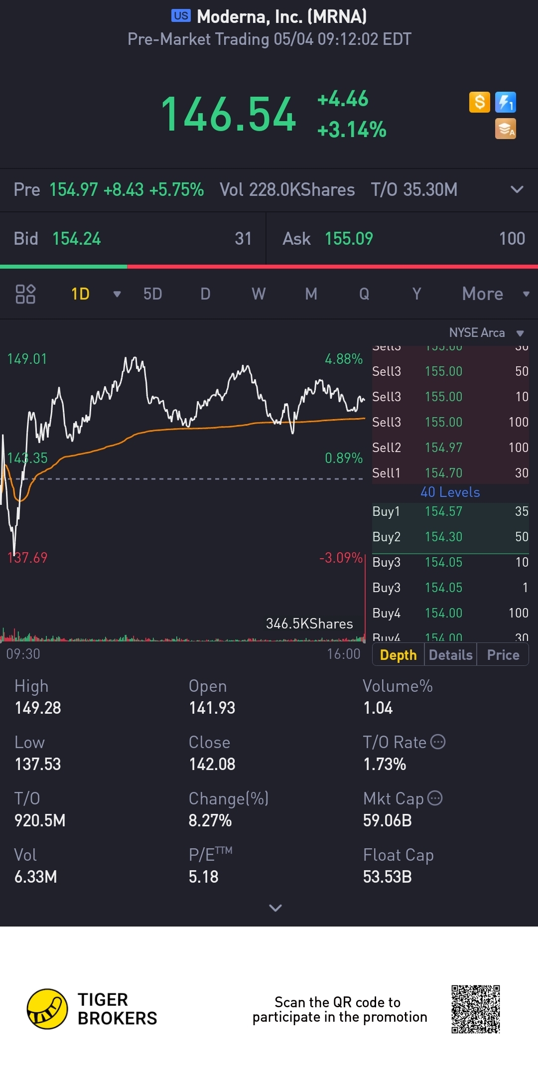Expand more stock statistics chevron
538x1092 pixels.
point(275,908)
